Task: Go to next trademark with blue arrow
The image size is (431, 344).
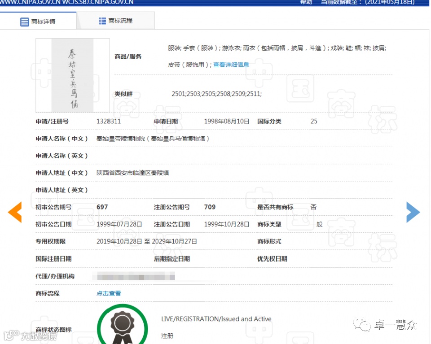Action: [x=413, y=212]
